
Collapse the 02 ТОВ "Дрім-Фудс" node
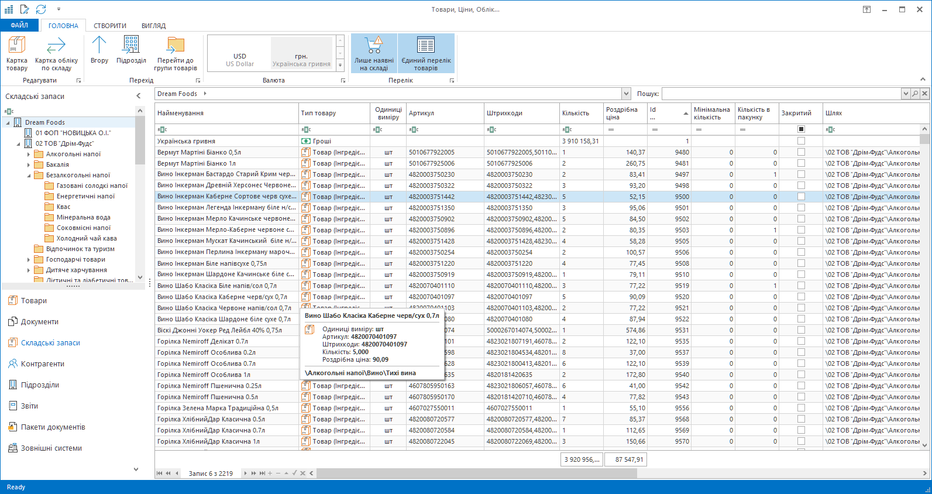tap(18, 144)
